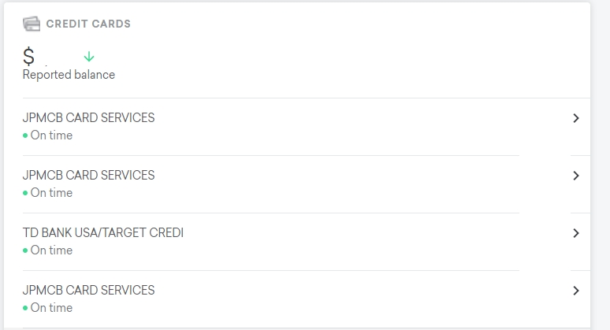Screen dimensions: 610x330
Task: Click green status dot for TD BANK
Action: coord(25,250)
